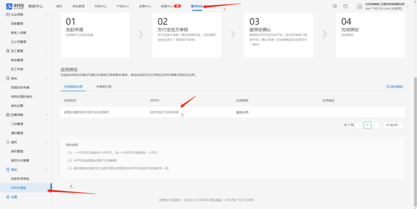Open the 数据中心 top menu
The width and height of the screenshot is (417, 209).
click(167, 6)
